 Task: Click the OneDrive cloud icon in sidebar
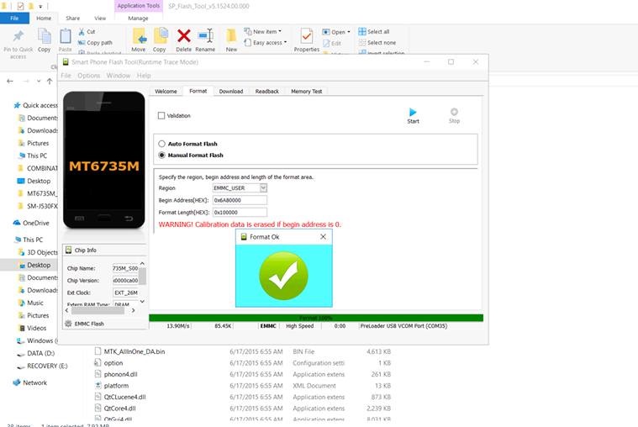(17, 223)
